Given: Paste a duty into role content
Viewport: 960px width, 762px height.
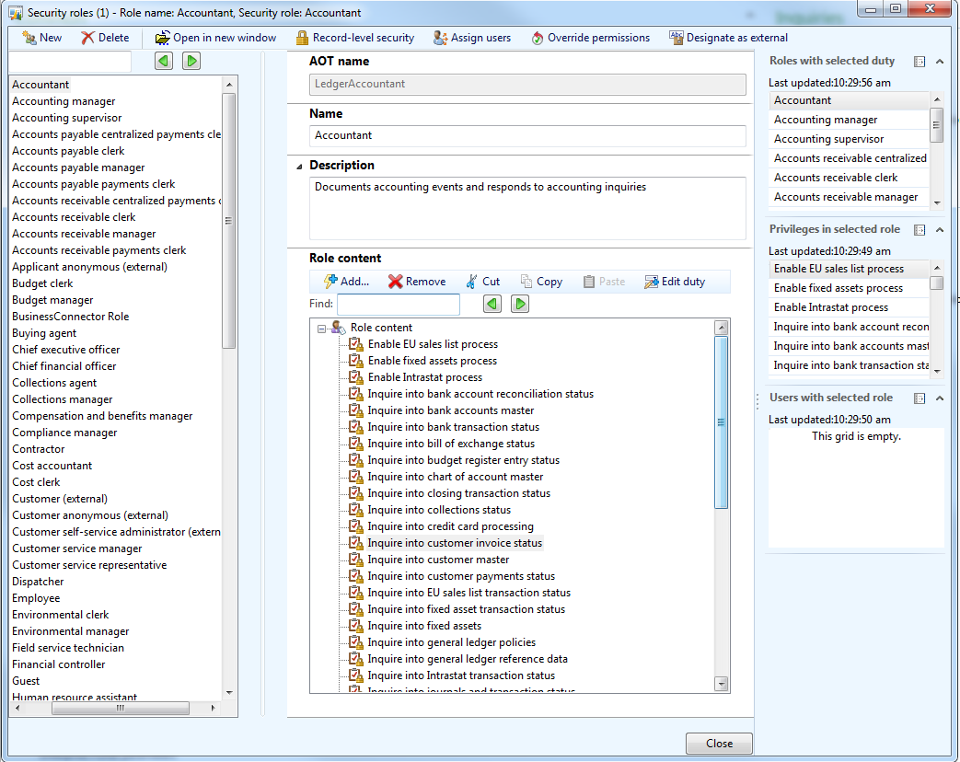Looking at the screenshot, I should pos(605,282).
